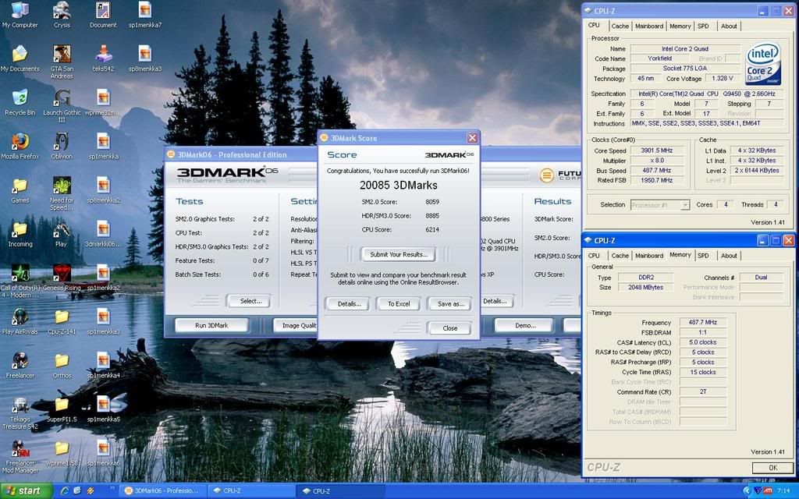Open the Oblivion game shortcut
799x499 pixels.
pos(62,143)
